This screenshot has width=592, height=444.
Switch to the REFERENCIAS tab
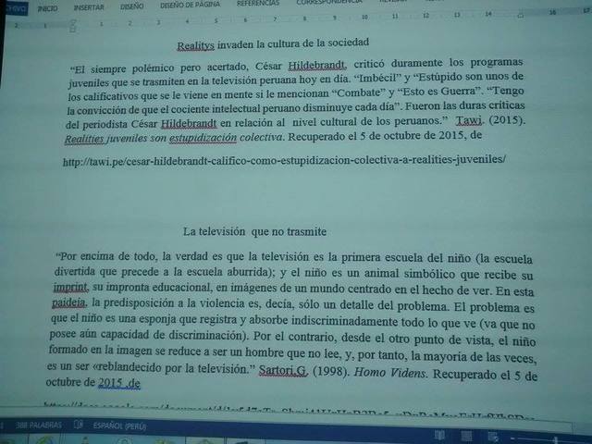click(258, 4)
